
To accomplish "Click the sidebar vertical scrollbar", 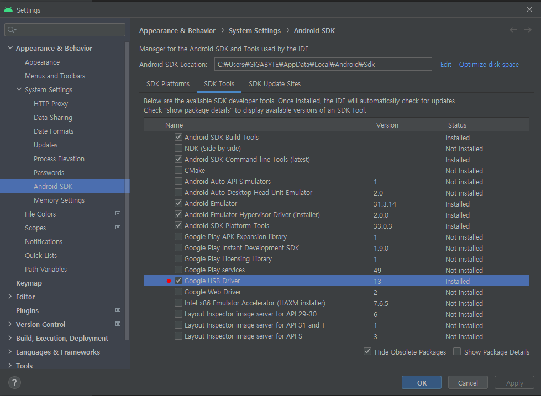I will tap(127, 191).
